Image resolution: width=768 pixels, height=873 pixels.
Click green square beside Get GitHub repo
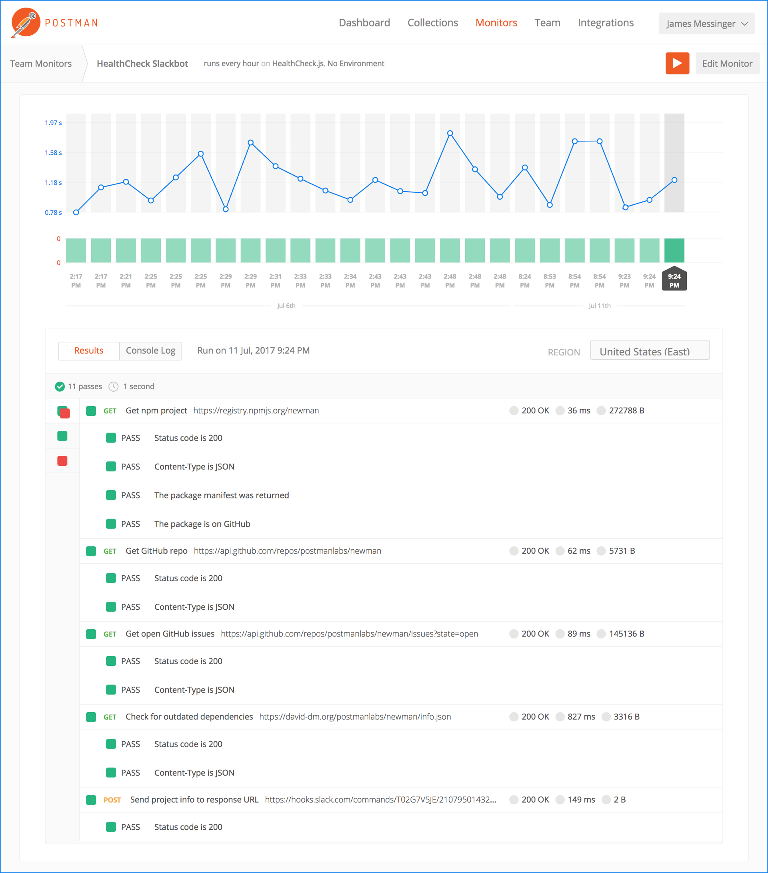click(x=91, y=551)
